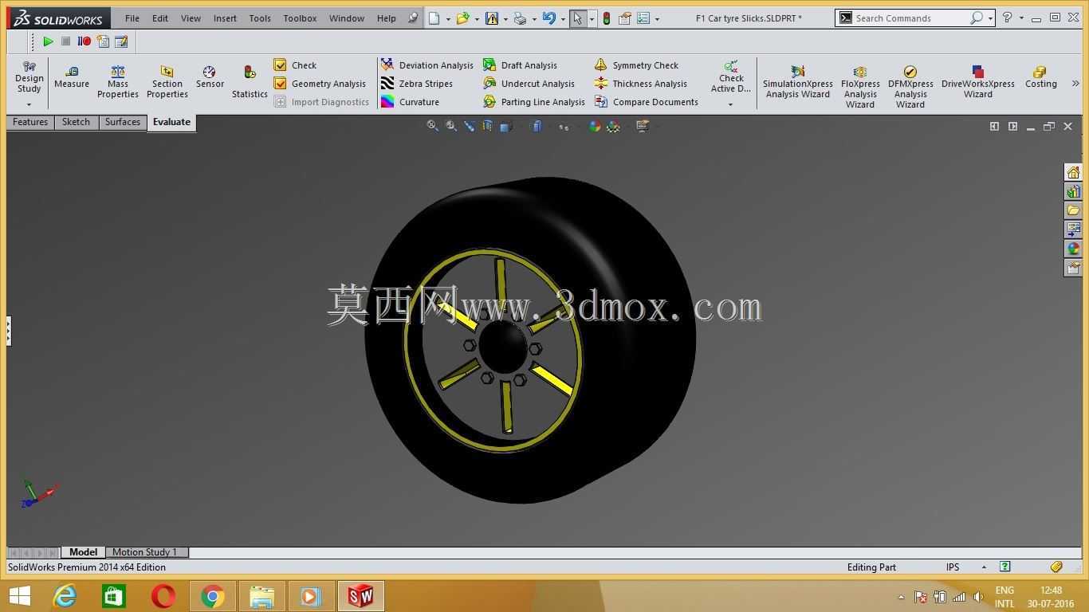Click the Geometry Analysis button
The image size is (1089, 612).
(320, 84)
